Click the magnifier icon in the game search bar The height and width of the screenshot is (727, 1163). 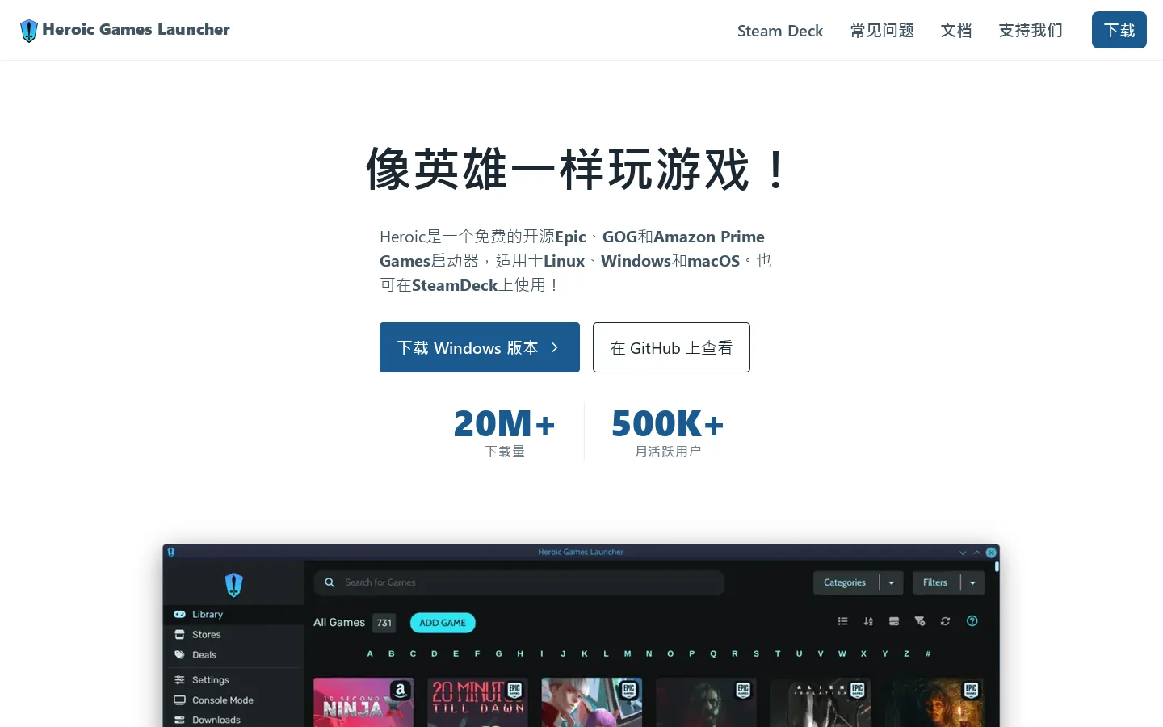point(330,582)
